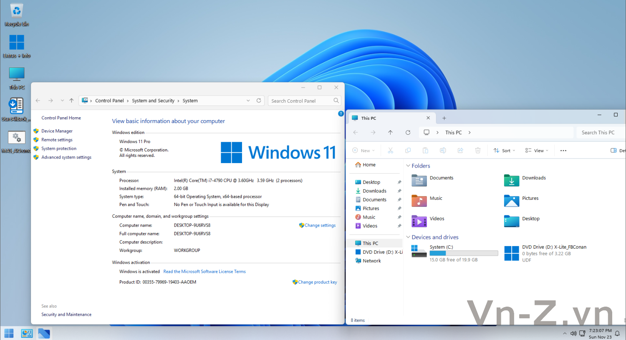Screen dimensions: 626x340
Task: Open the Sort dropdown in Explorer toolbar
Action: pyautogui.click(x=504, y=151)
